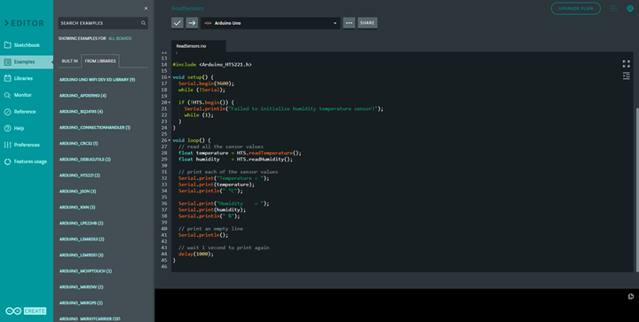The width and height of the screenshot is (639, 322).
Task: Open Features usage in the sidebar
Action: click(27, 161)
